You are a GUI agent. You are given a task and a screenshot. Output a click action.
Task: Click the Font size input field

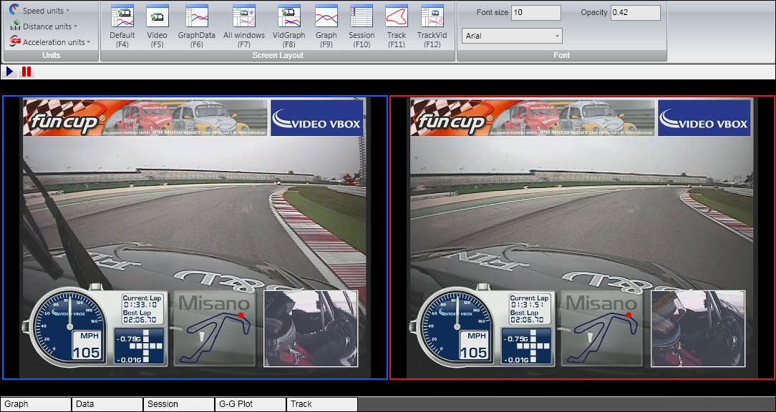coord(536,13)
